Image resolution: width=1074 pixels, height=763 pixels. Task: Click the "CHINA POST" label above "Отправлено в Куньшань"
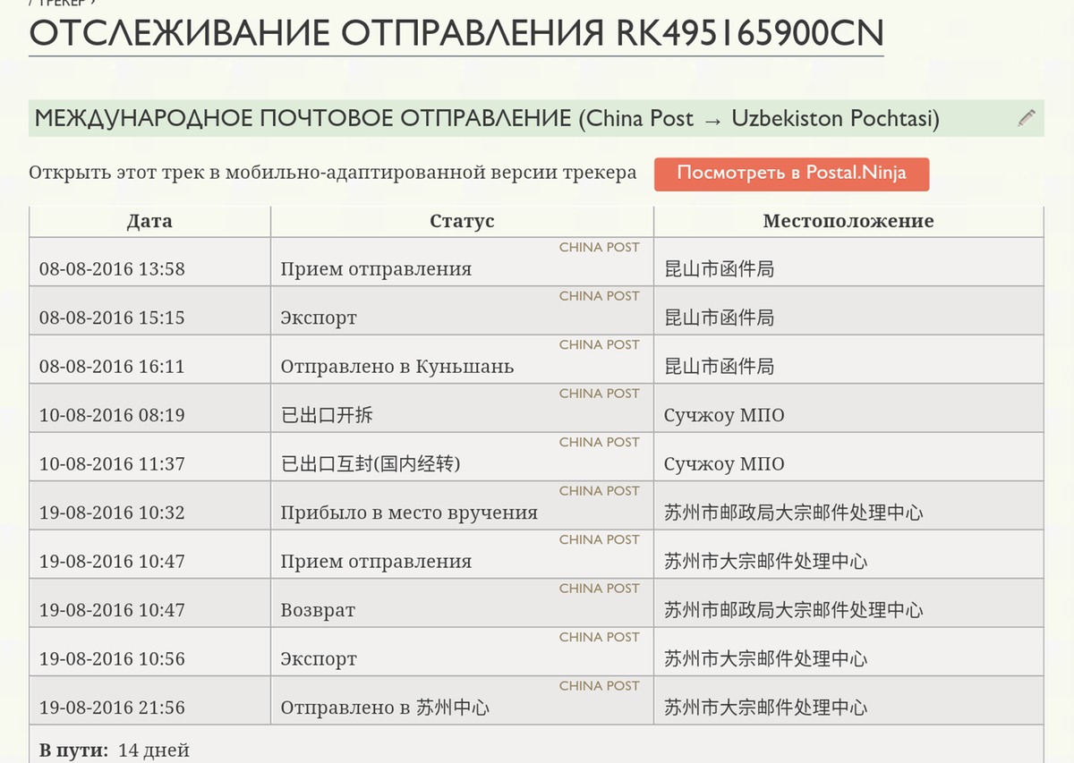(x=600, y=344)
